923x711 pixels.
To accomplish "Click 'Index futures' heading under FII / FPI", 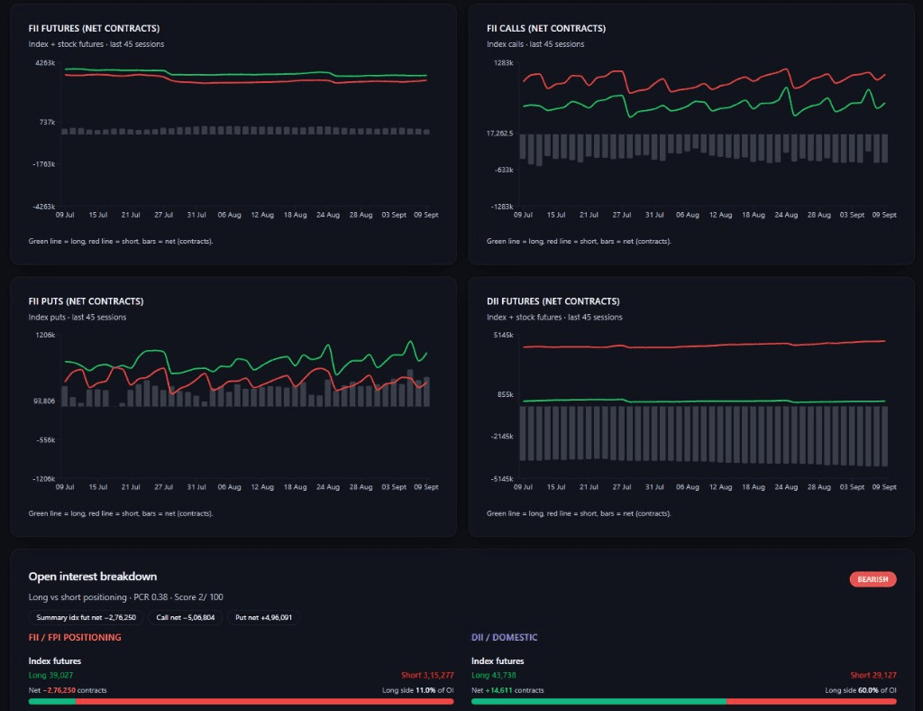I will pos(55,661).
